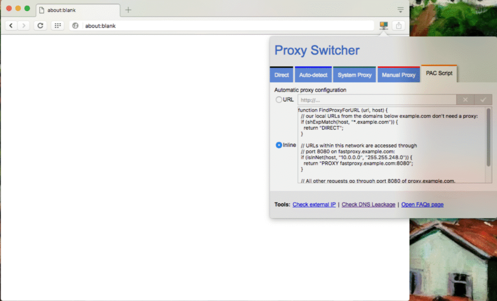
Task: Open the Check DNS Leakage link
Action: point(368,205)
